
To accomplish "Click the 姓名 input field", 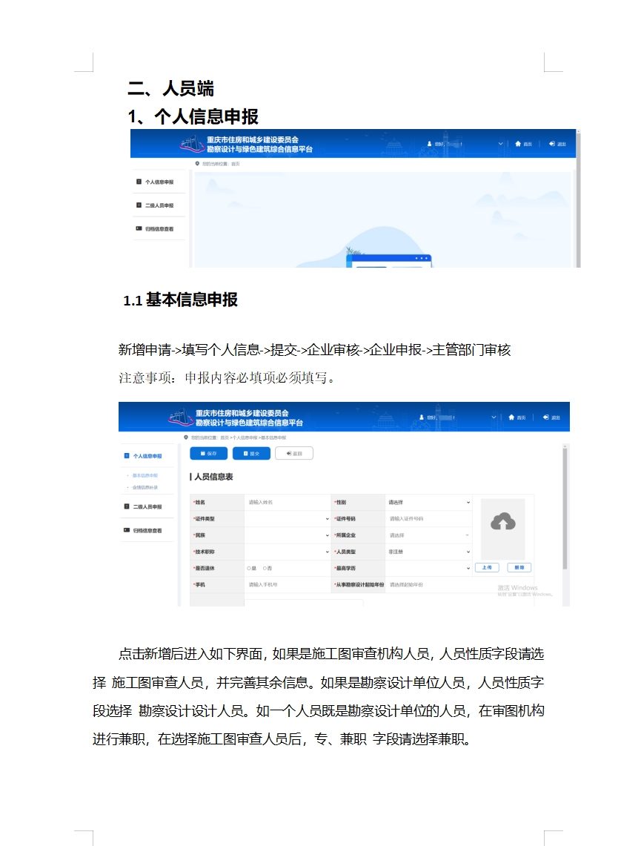I will [288, 502].
